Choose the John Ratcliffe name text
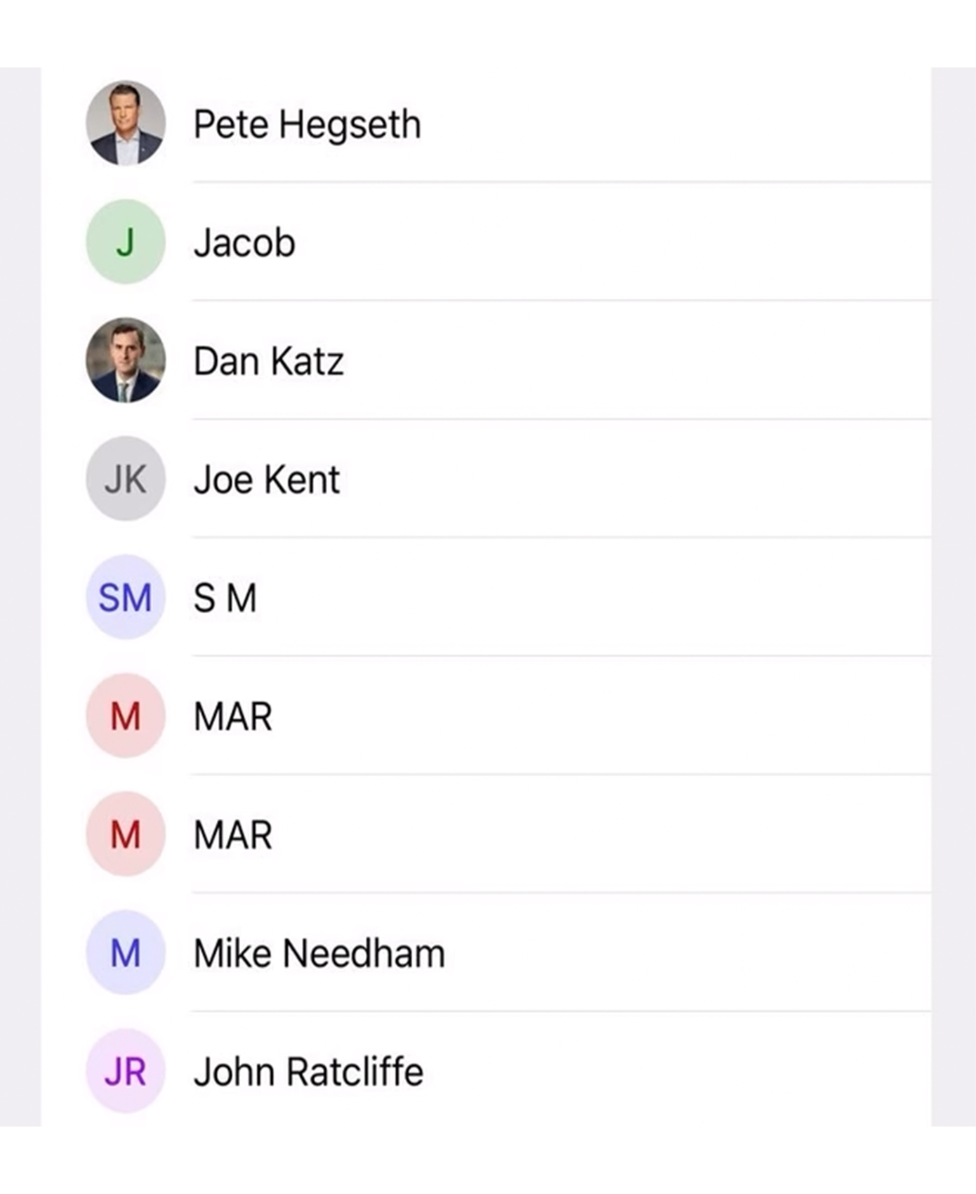This screenshot has height=1194, width=976. click(308, 1072)
